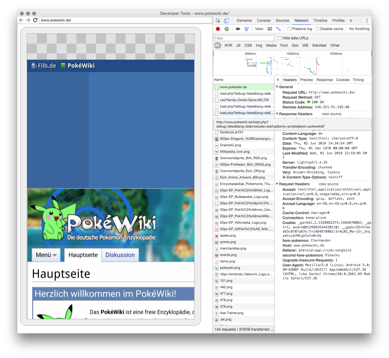Switch to the Response tab
389x358 pixels.
[x=325, y=80]
